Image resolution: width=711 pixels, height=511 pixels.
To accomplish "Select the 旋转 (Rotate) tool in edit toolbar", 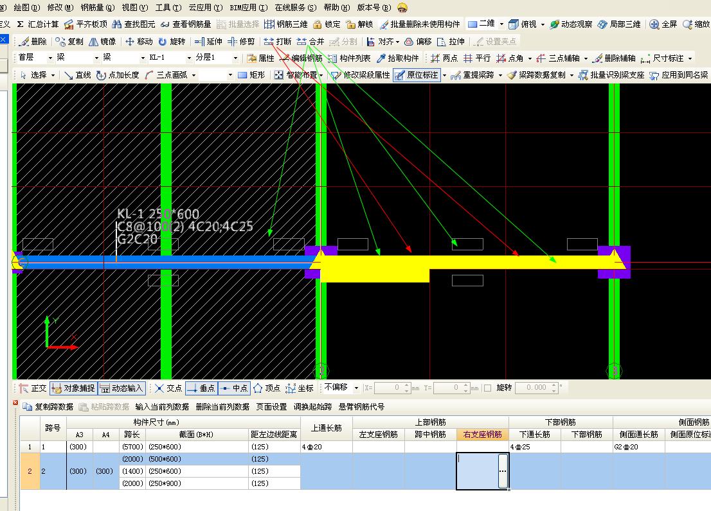I will pos(172,42).
